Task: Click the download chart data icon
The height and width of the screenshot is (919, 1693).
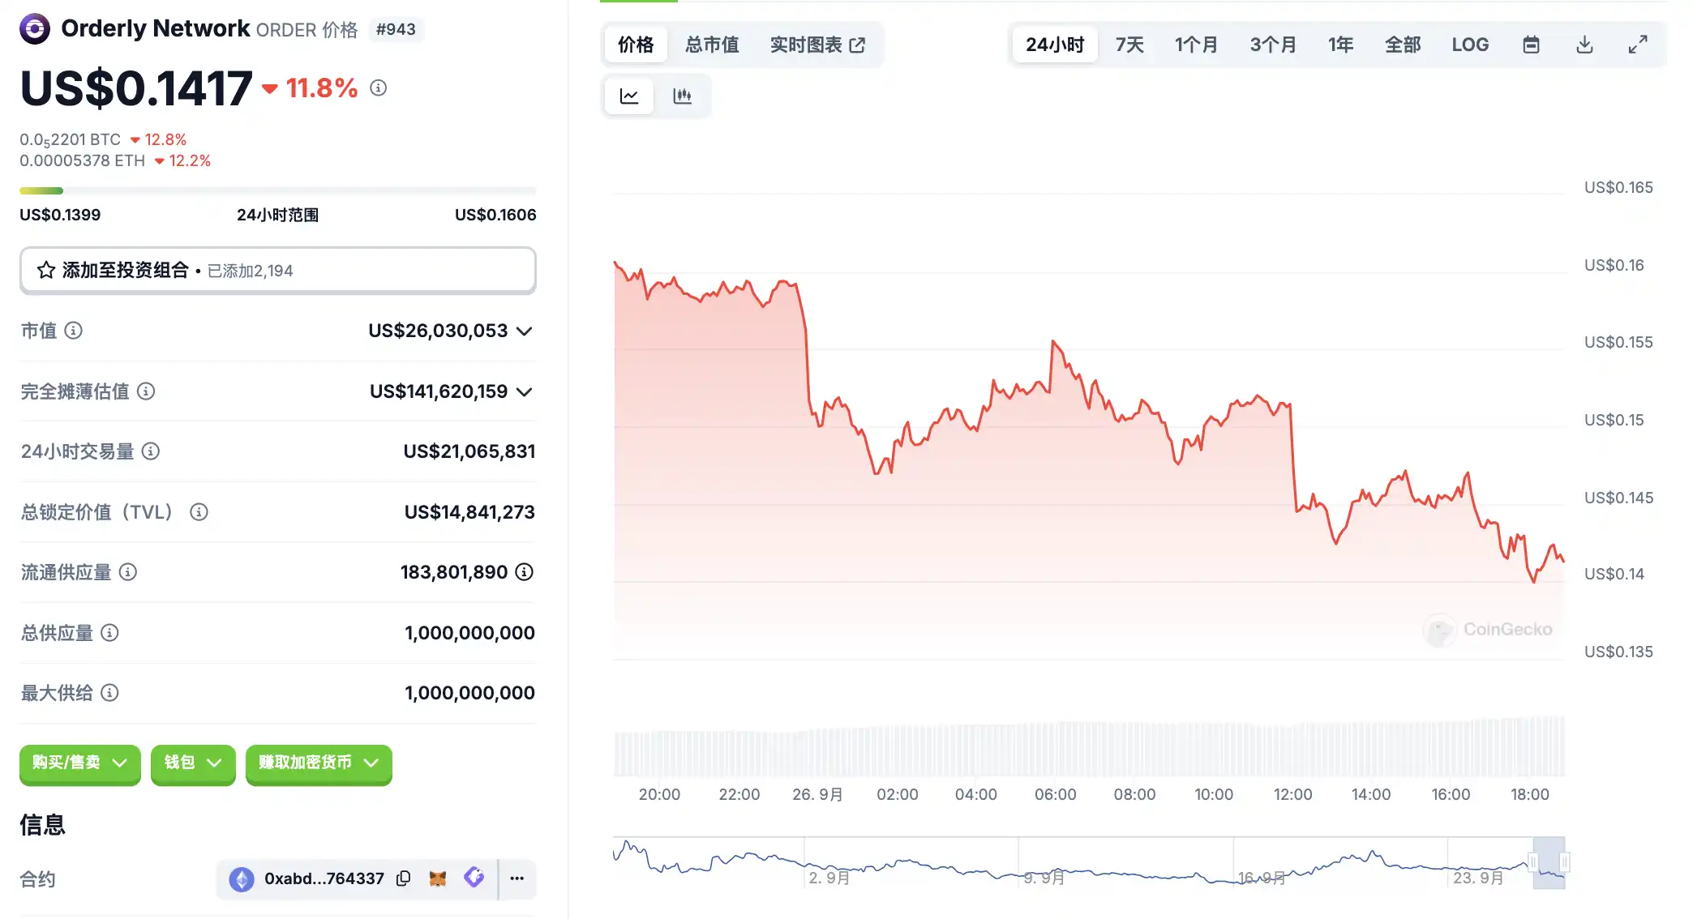Action: pyautogui.click(x=1584, y=45)
